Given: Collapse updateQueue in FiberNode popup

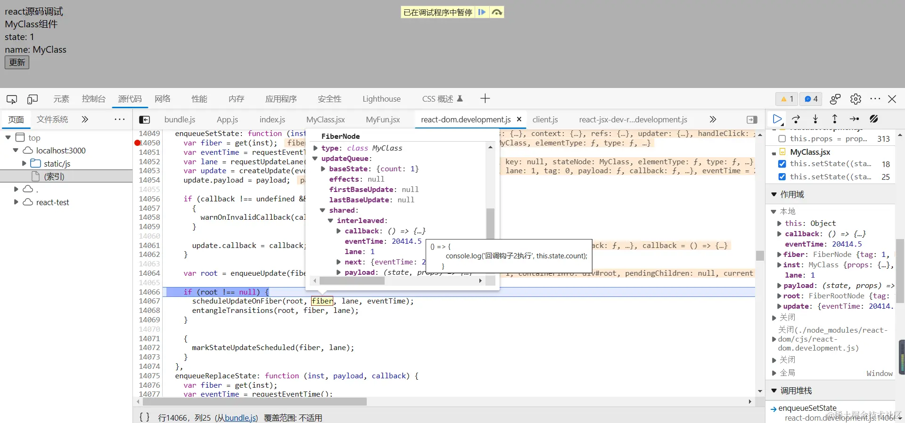Looking at the screenshot, I should 315,159.
